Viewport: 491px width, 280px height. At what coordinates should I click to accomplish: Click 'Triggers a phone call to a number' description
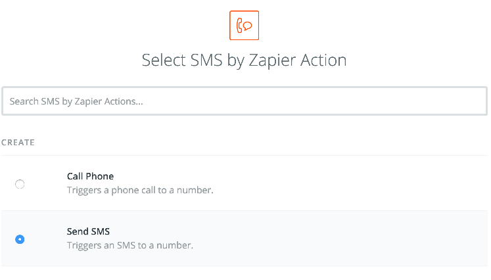click(140, 190)
